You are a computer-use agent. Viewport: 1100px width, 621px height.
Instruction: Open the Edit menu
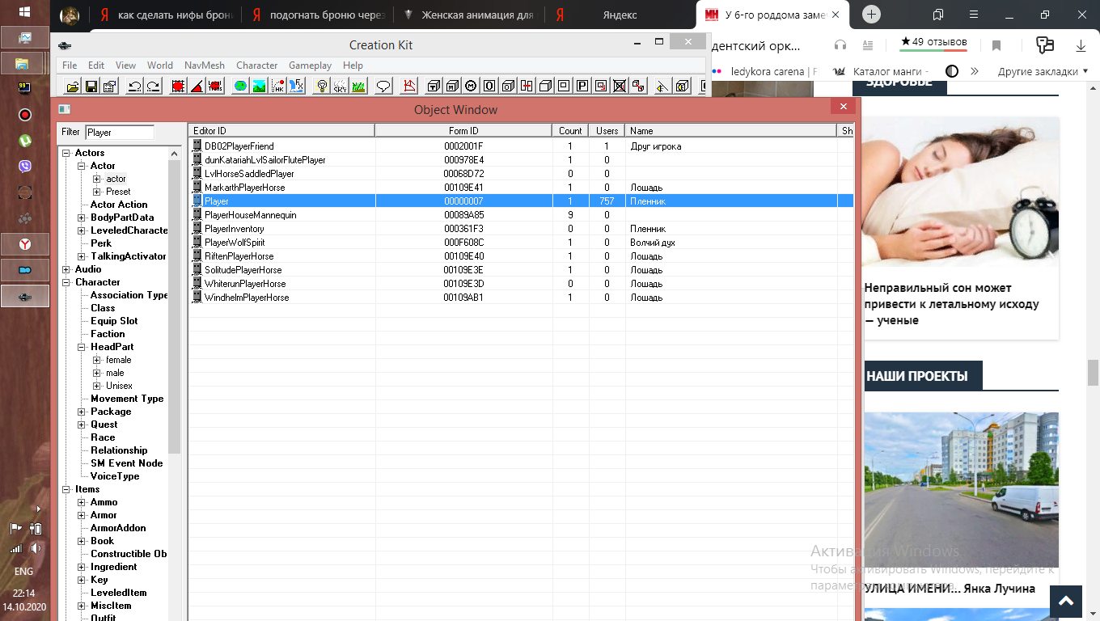96,65
